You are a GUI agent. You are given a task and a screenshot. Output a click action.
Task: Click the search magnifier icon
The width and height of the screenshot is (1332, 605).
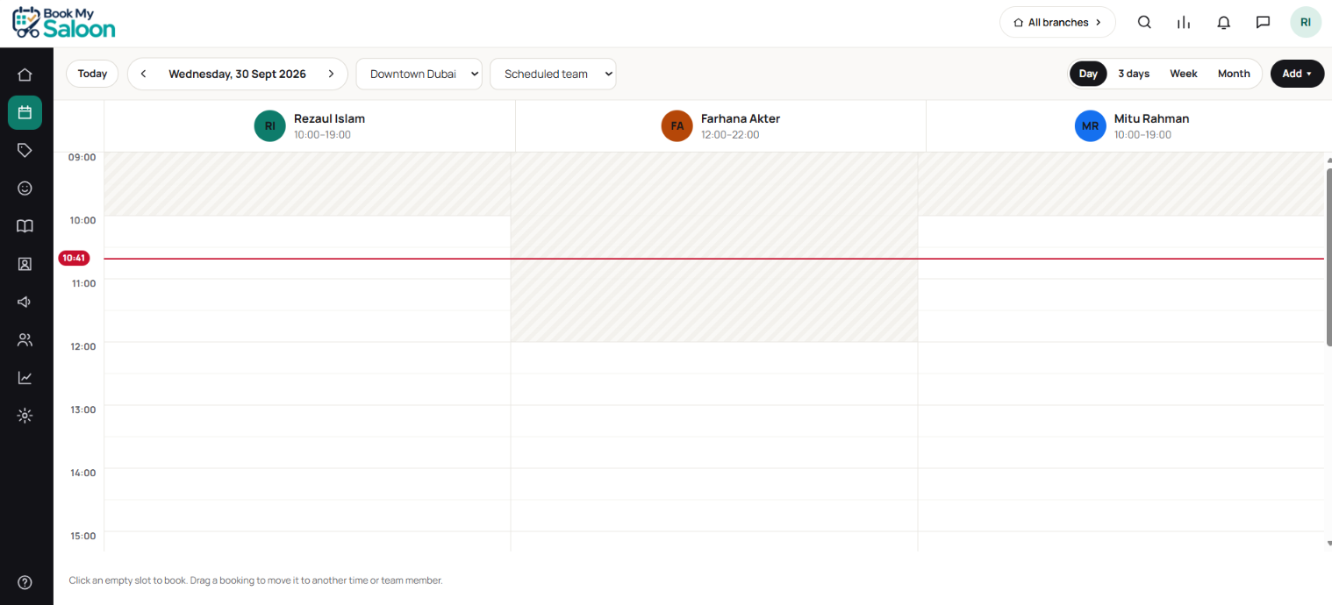point(1144,23)
